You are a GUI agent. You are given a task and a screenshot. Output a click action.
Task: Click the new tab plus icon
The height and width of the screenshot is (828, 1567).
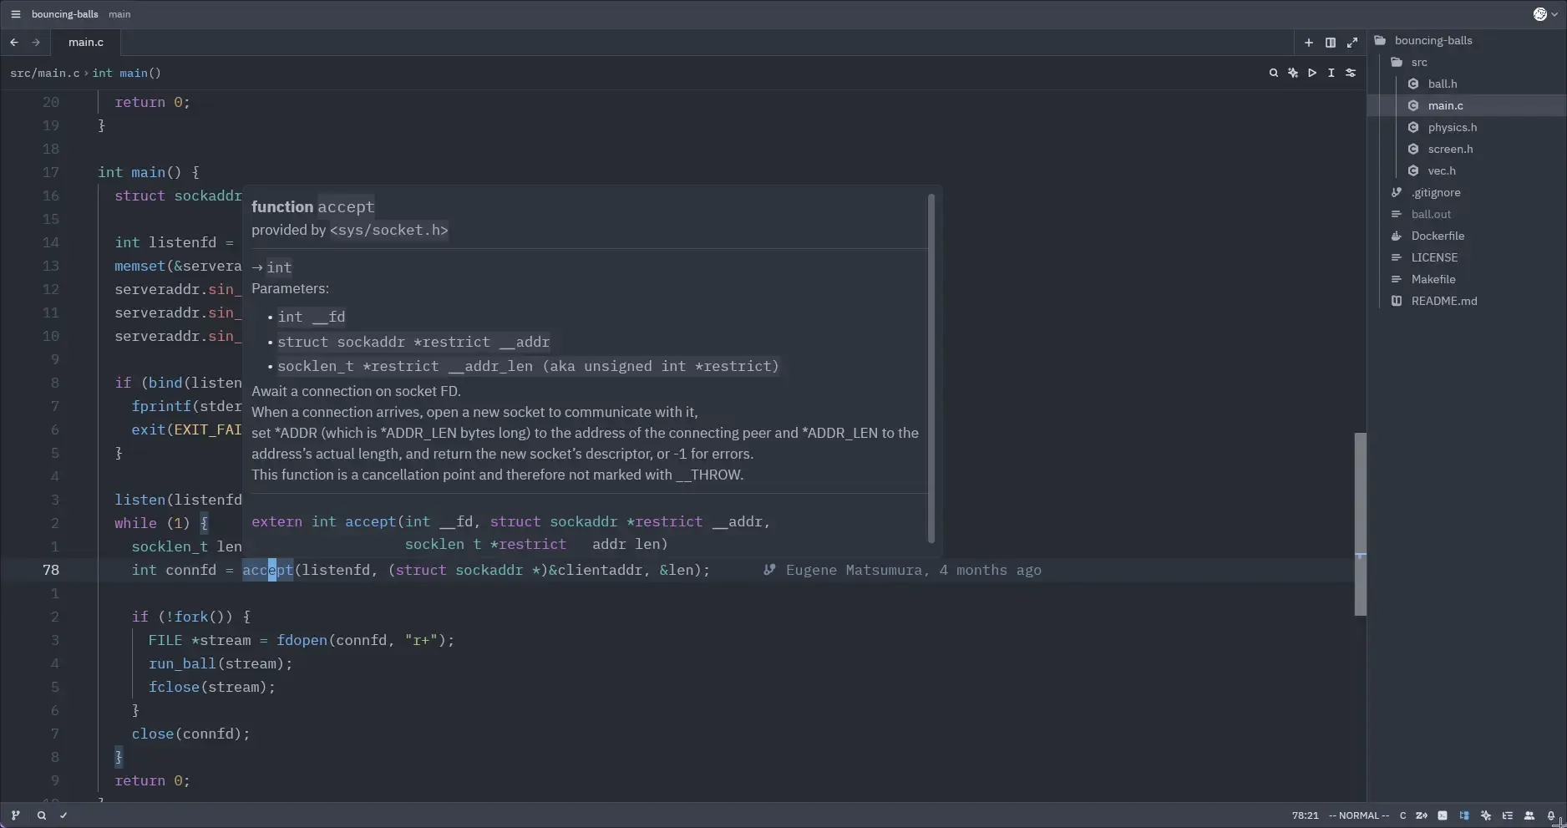click(x=1309, y=43)
